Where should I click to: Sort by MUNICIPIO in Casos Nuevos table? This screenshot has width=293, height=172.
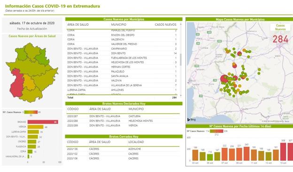tap(119, 25)
